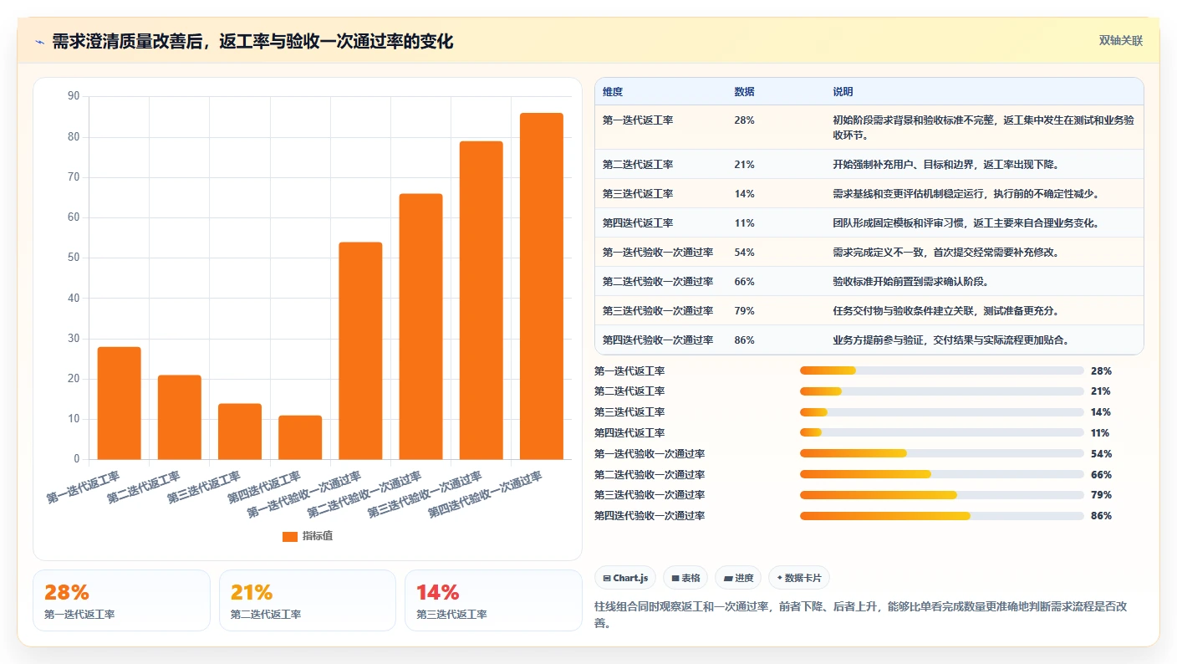
Task: Click the 第四迭代返工率 progress bar showing 11%
Action: [942, 432]
